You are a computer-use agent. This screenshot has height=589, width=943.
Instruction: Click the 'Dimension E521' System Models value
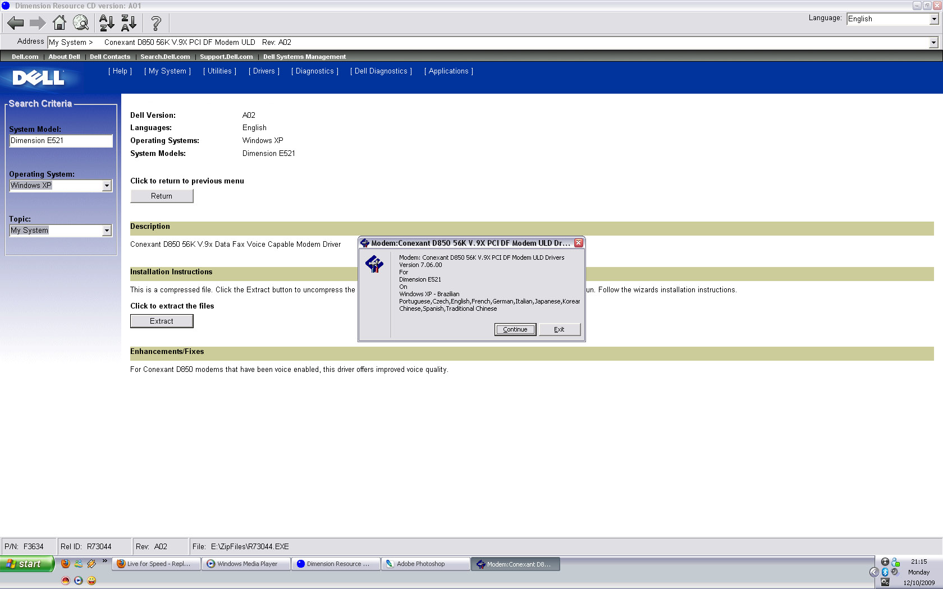point(269,154)
